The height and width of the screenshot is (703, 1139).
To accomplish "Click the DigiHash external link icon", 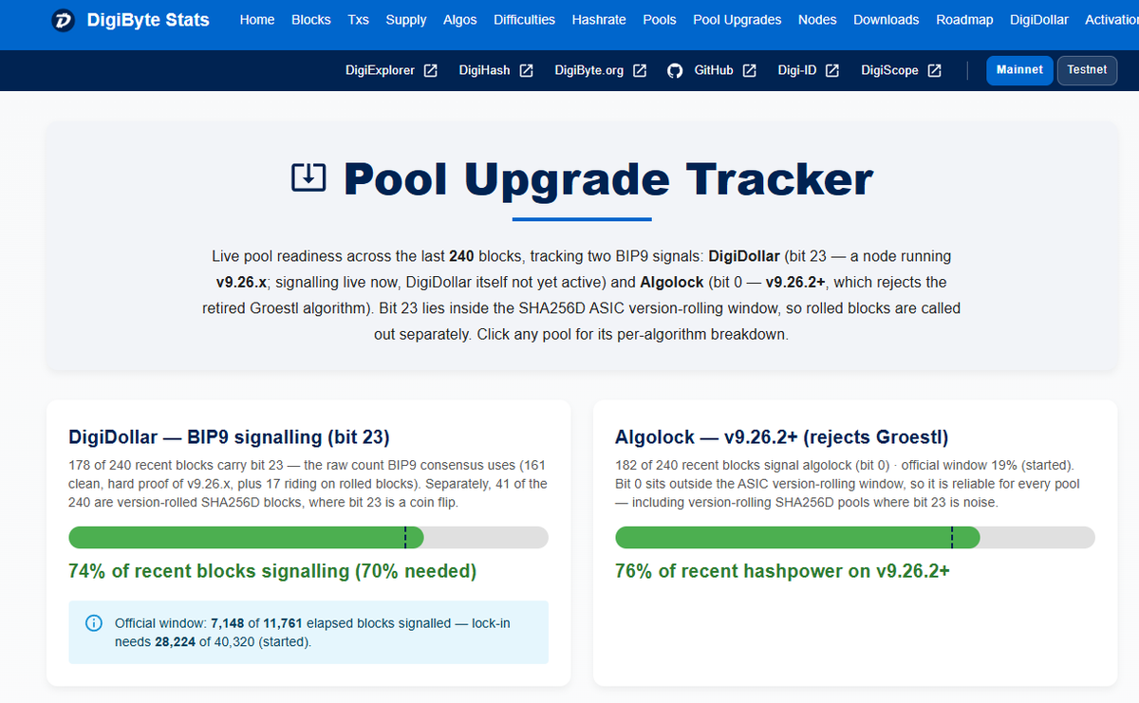I will pos(526,70).
